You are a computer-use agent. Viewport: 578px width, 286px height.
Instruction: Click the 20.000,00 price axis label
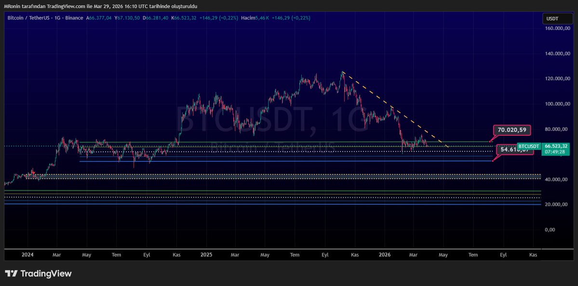(x=557, y=205)
